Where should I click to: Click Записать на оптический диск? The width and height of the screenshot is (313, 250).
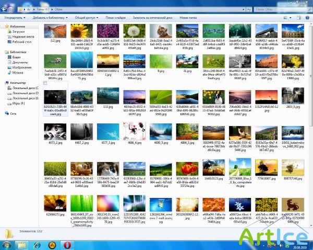(x=153, y=17)
